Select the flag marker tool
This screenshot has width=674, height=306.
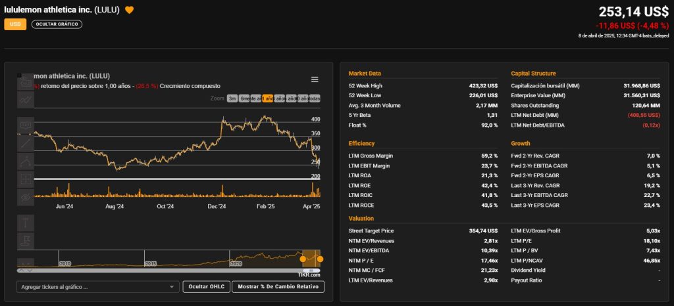coord(26,240)
